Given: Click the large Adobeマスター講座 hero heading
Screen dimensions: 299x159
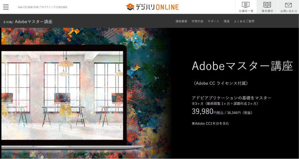Looking at the screenshot, I should pos(242,66).
